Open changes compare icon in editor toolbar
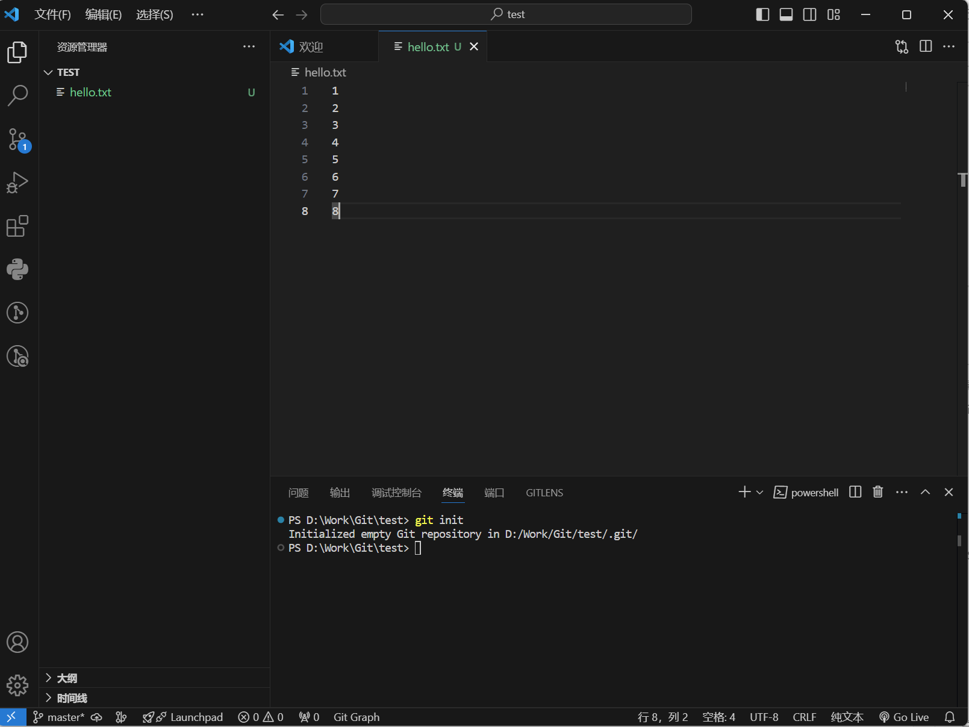The height and width of the screenshot is (727, 969). click(x=902, y=46)
